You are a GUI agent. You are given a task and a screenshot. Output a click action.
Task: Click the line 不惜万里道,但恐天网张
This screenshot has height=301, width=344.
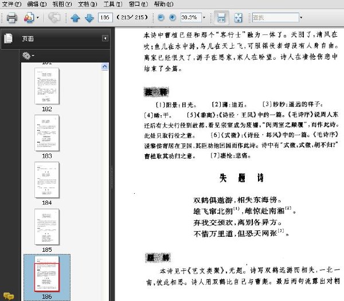241,233
